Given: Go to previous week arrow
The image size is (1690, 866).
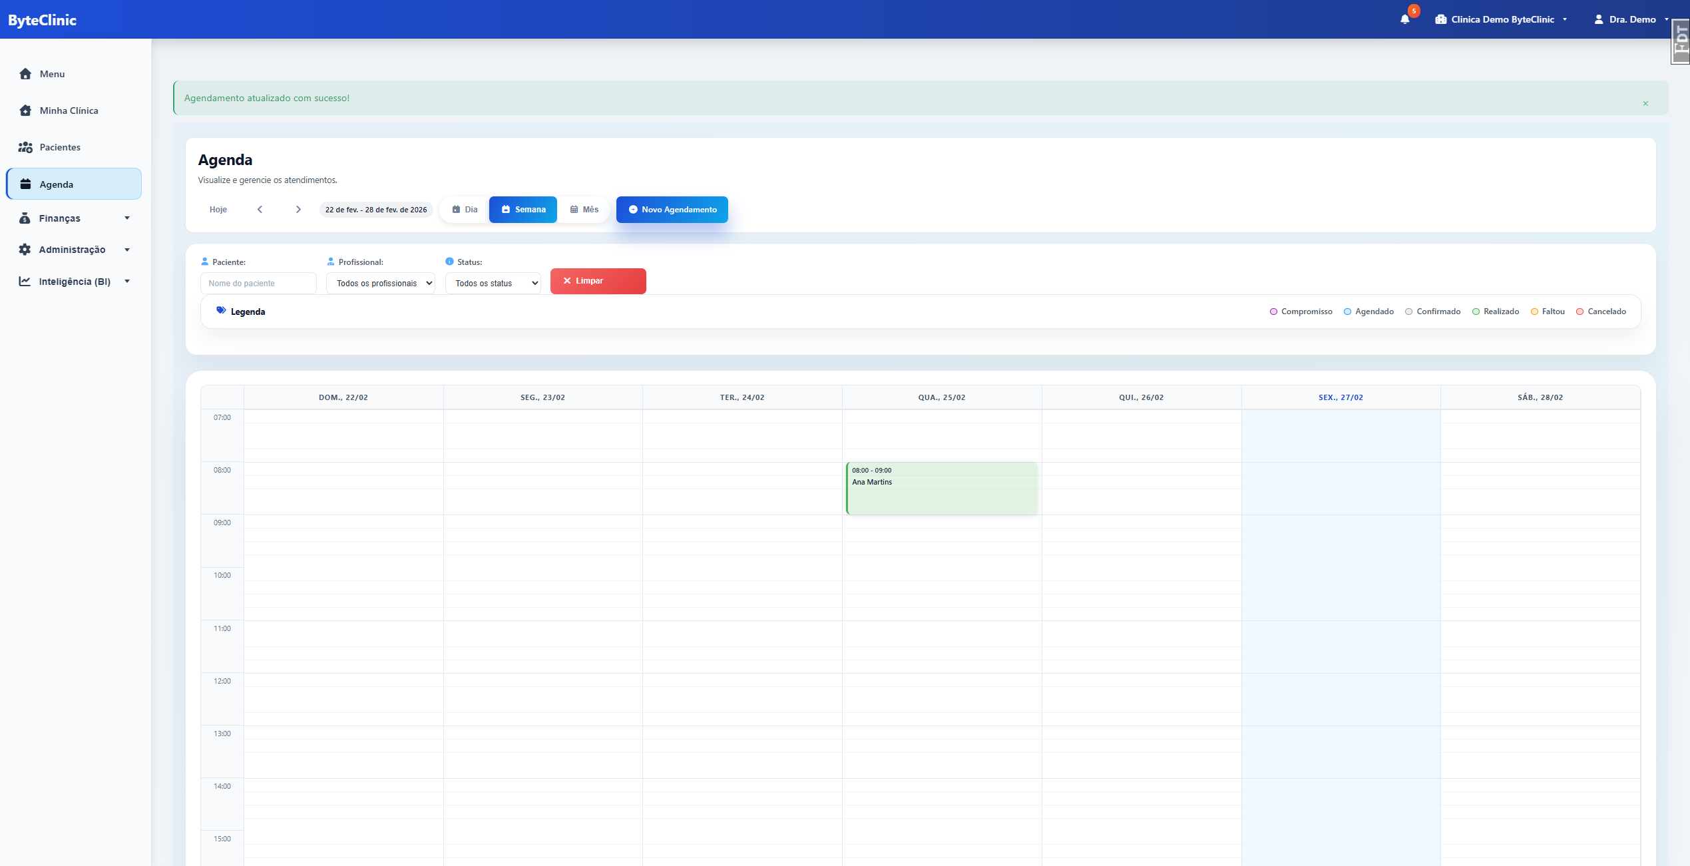Looking at the screenshot, I should (260, 210).
